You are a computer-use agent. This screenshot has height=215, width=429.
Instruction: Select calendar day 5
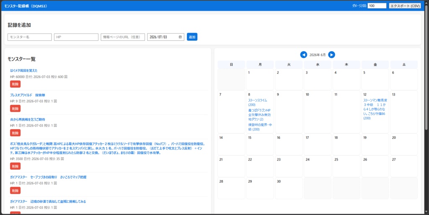coord(375,79)
